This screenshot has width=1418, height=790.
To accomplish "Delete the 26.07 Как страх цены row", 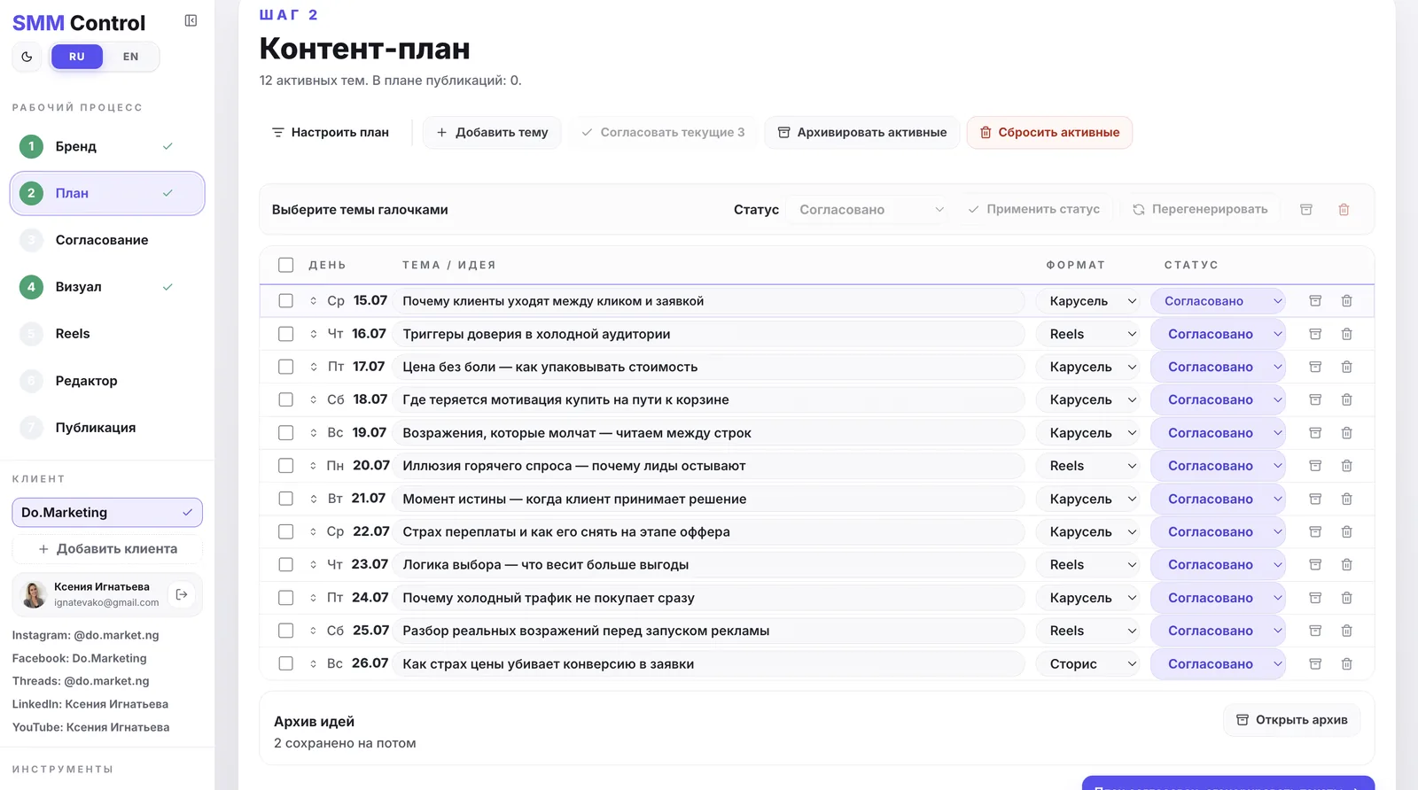I will click(x=1346, y=663).
